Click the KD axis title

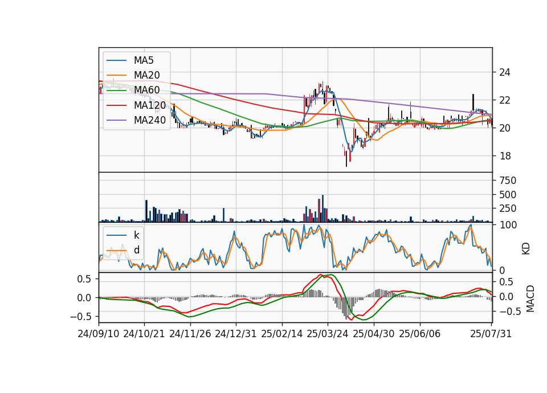tap(526, 249)
